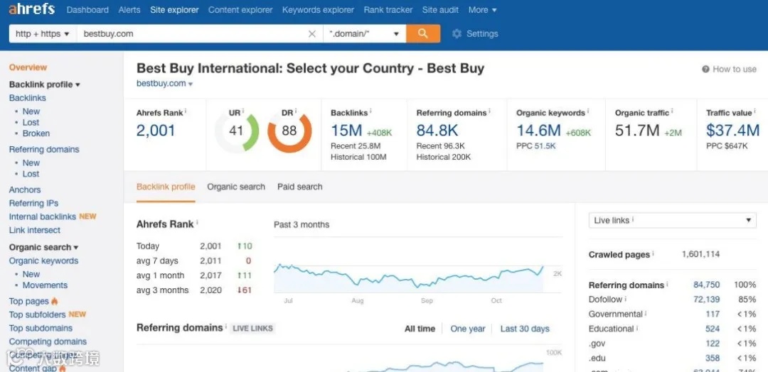The height and width of the screenshot is (372, 768).
Task: Collapse the Organic search sidebar section
Action: coord(43,247)
